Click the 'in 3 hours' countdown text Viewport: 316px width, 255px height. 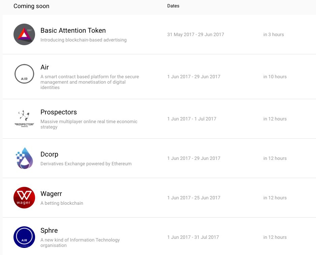(x=274, y=34)
